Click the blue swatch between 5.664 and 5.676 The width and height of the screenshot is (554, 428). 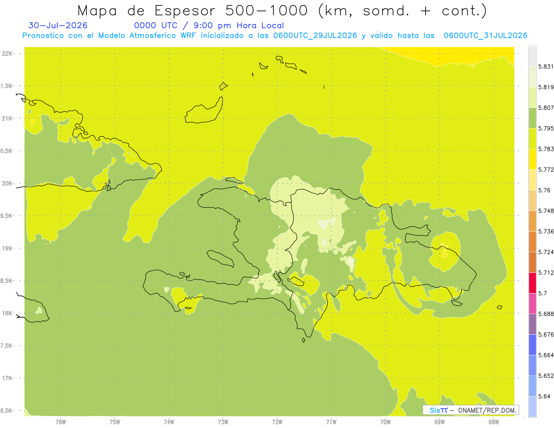pos(532,344)
